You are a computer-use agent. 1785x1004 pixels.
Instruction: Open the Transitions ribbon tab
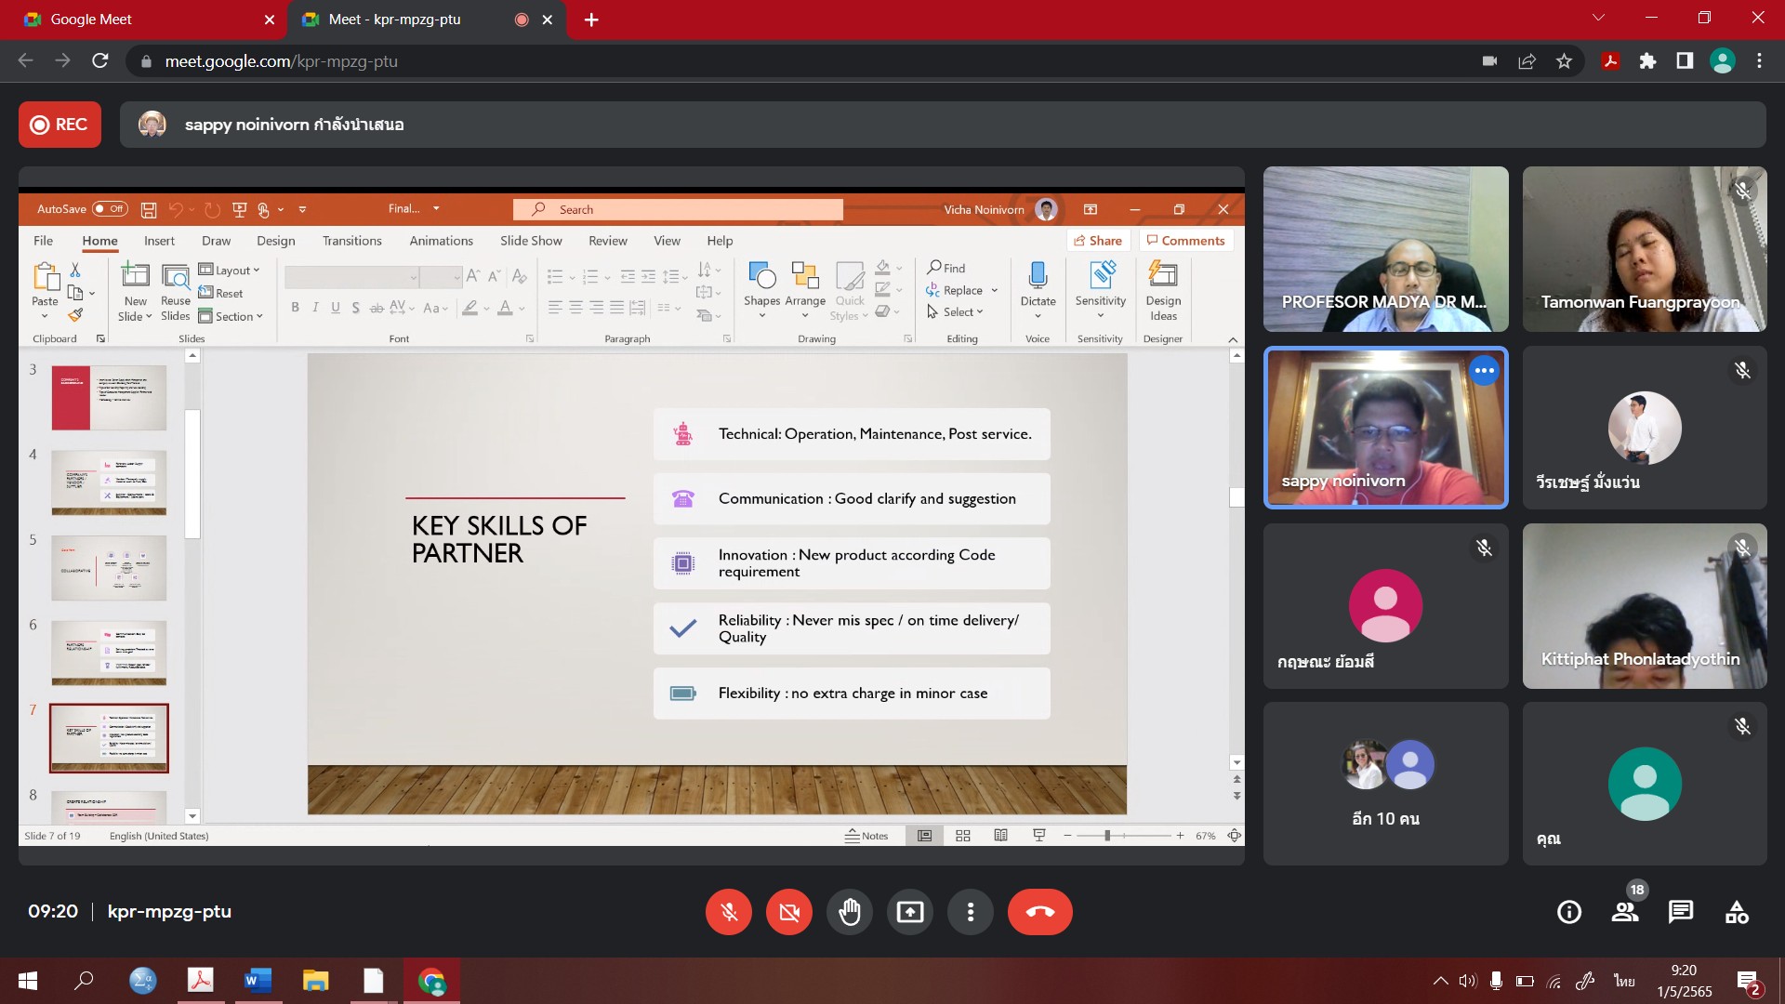pyautogui.click(x=351, y=241)
